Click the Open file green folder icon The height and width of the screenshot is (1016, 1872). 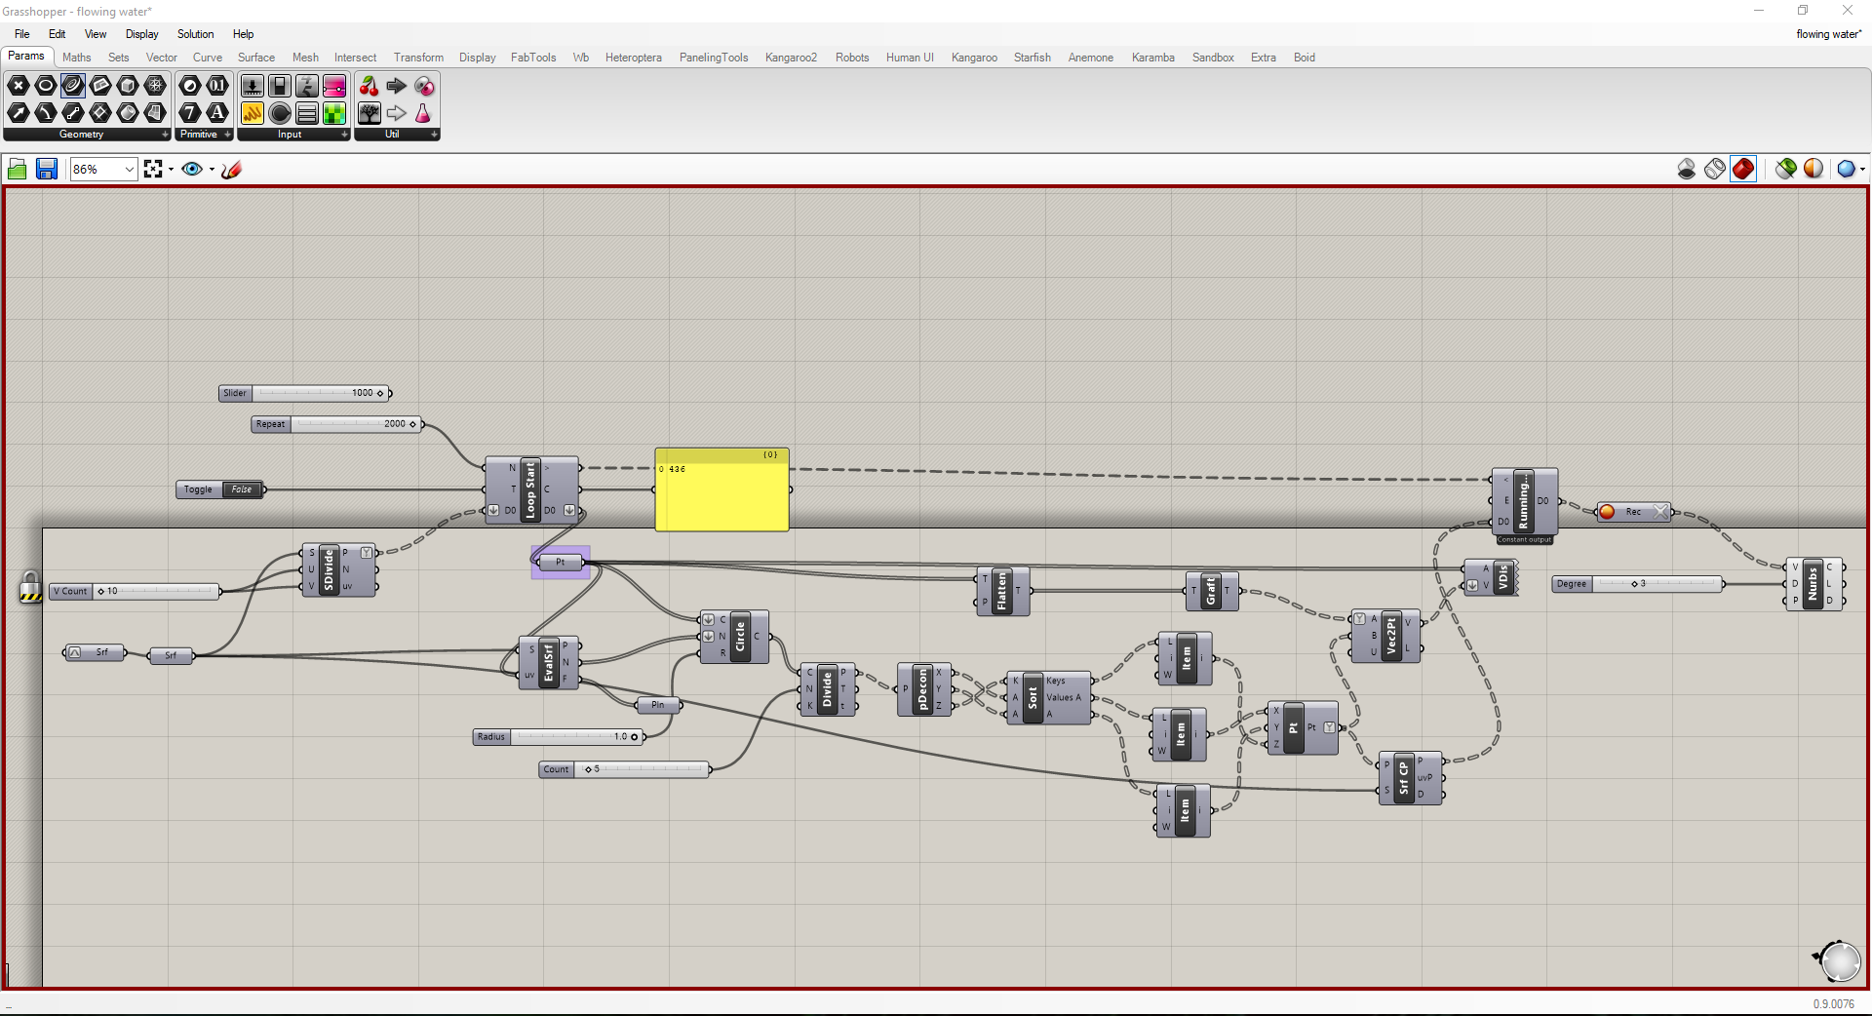pos(18,170)
